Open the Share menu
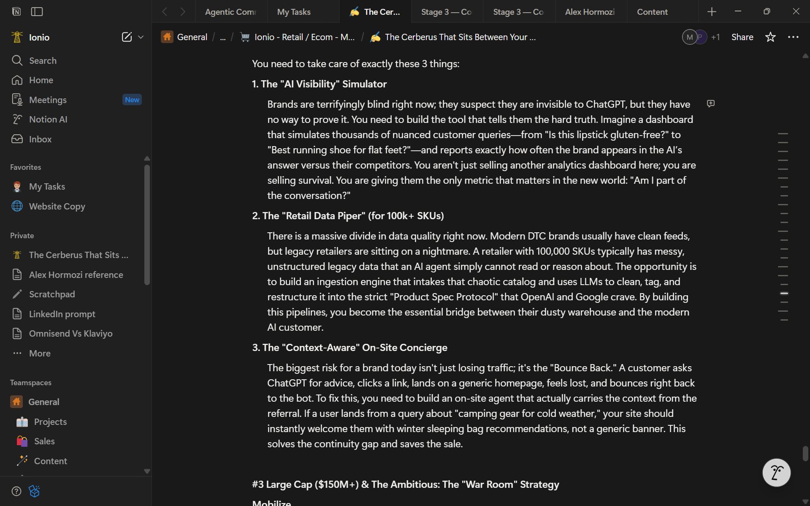The width and height of the screenshot is (810, 506). (x=742, y=37)
